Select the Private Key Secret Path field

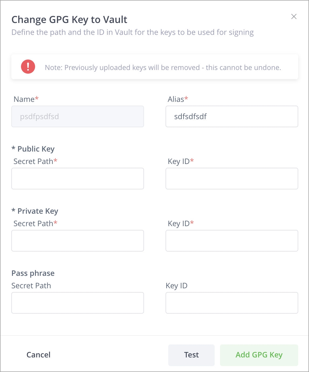[x=78, y=241]
